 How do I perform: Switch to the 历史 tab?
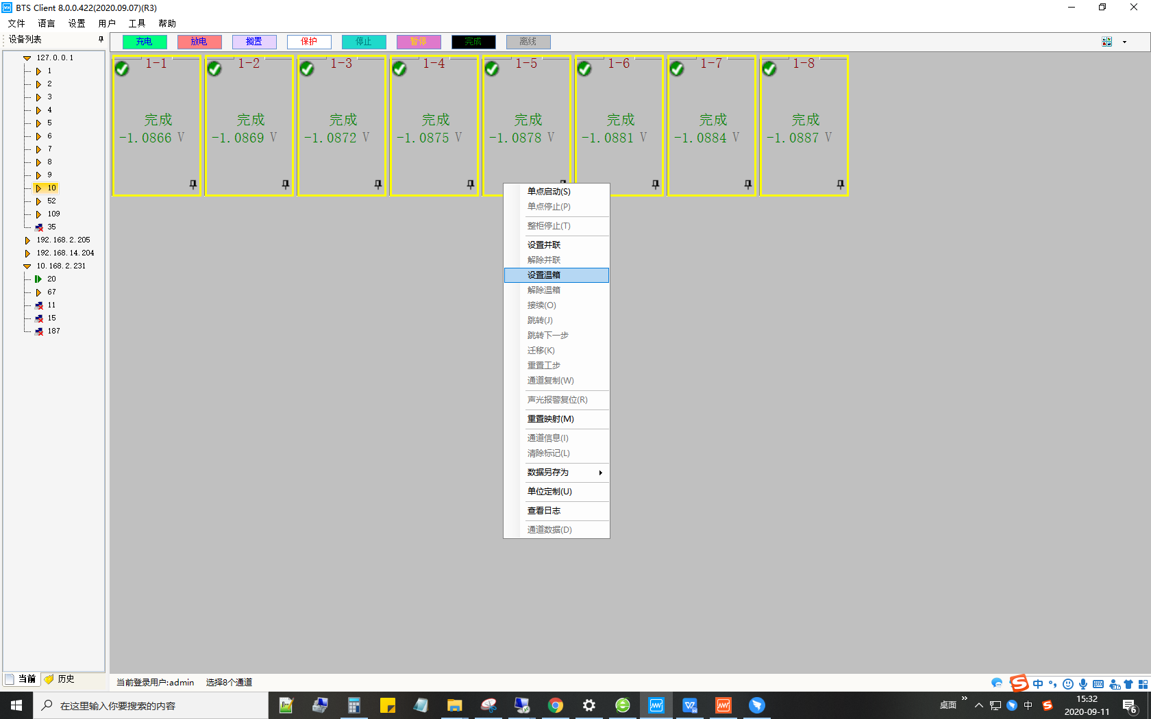[61, 679]
